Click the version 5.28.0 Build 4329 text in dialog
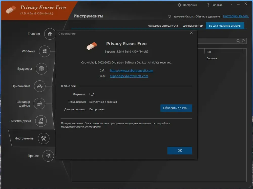 132,51
